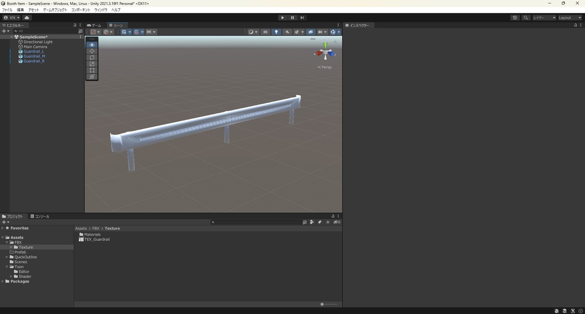The image size is (585, 314).
Task: Expand the Favorites group in Project
Action: click(3, 228)
